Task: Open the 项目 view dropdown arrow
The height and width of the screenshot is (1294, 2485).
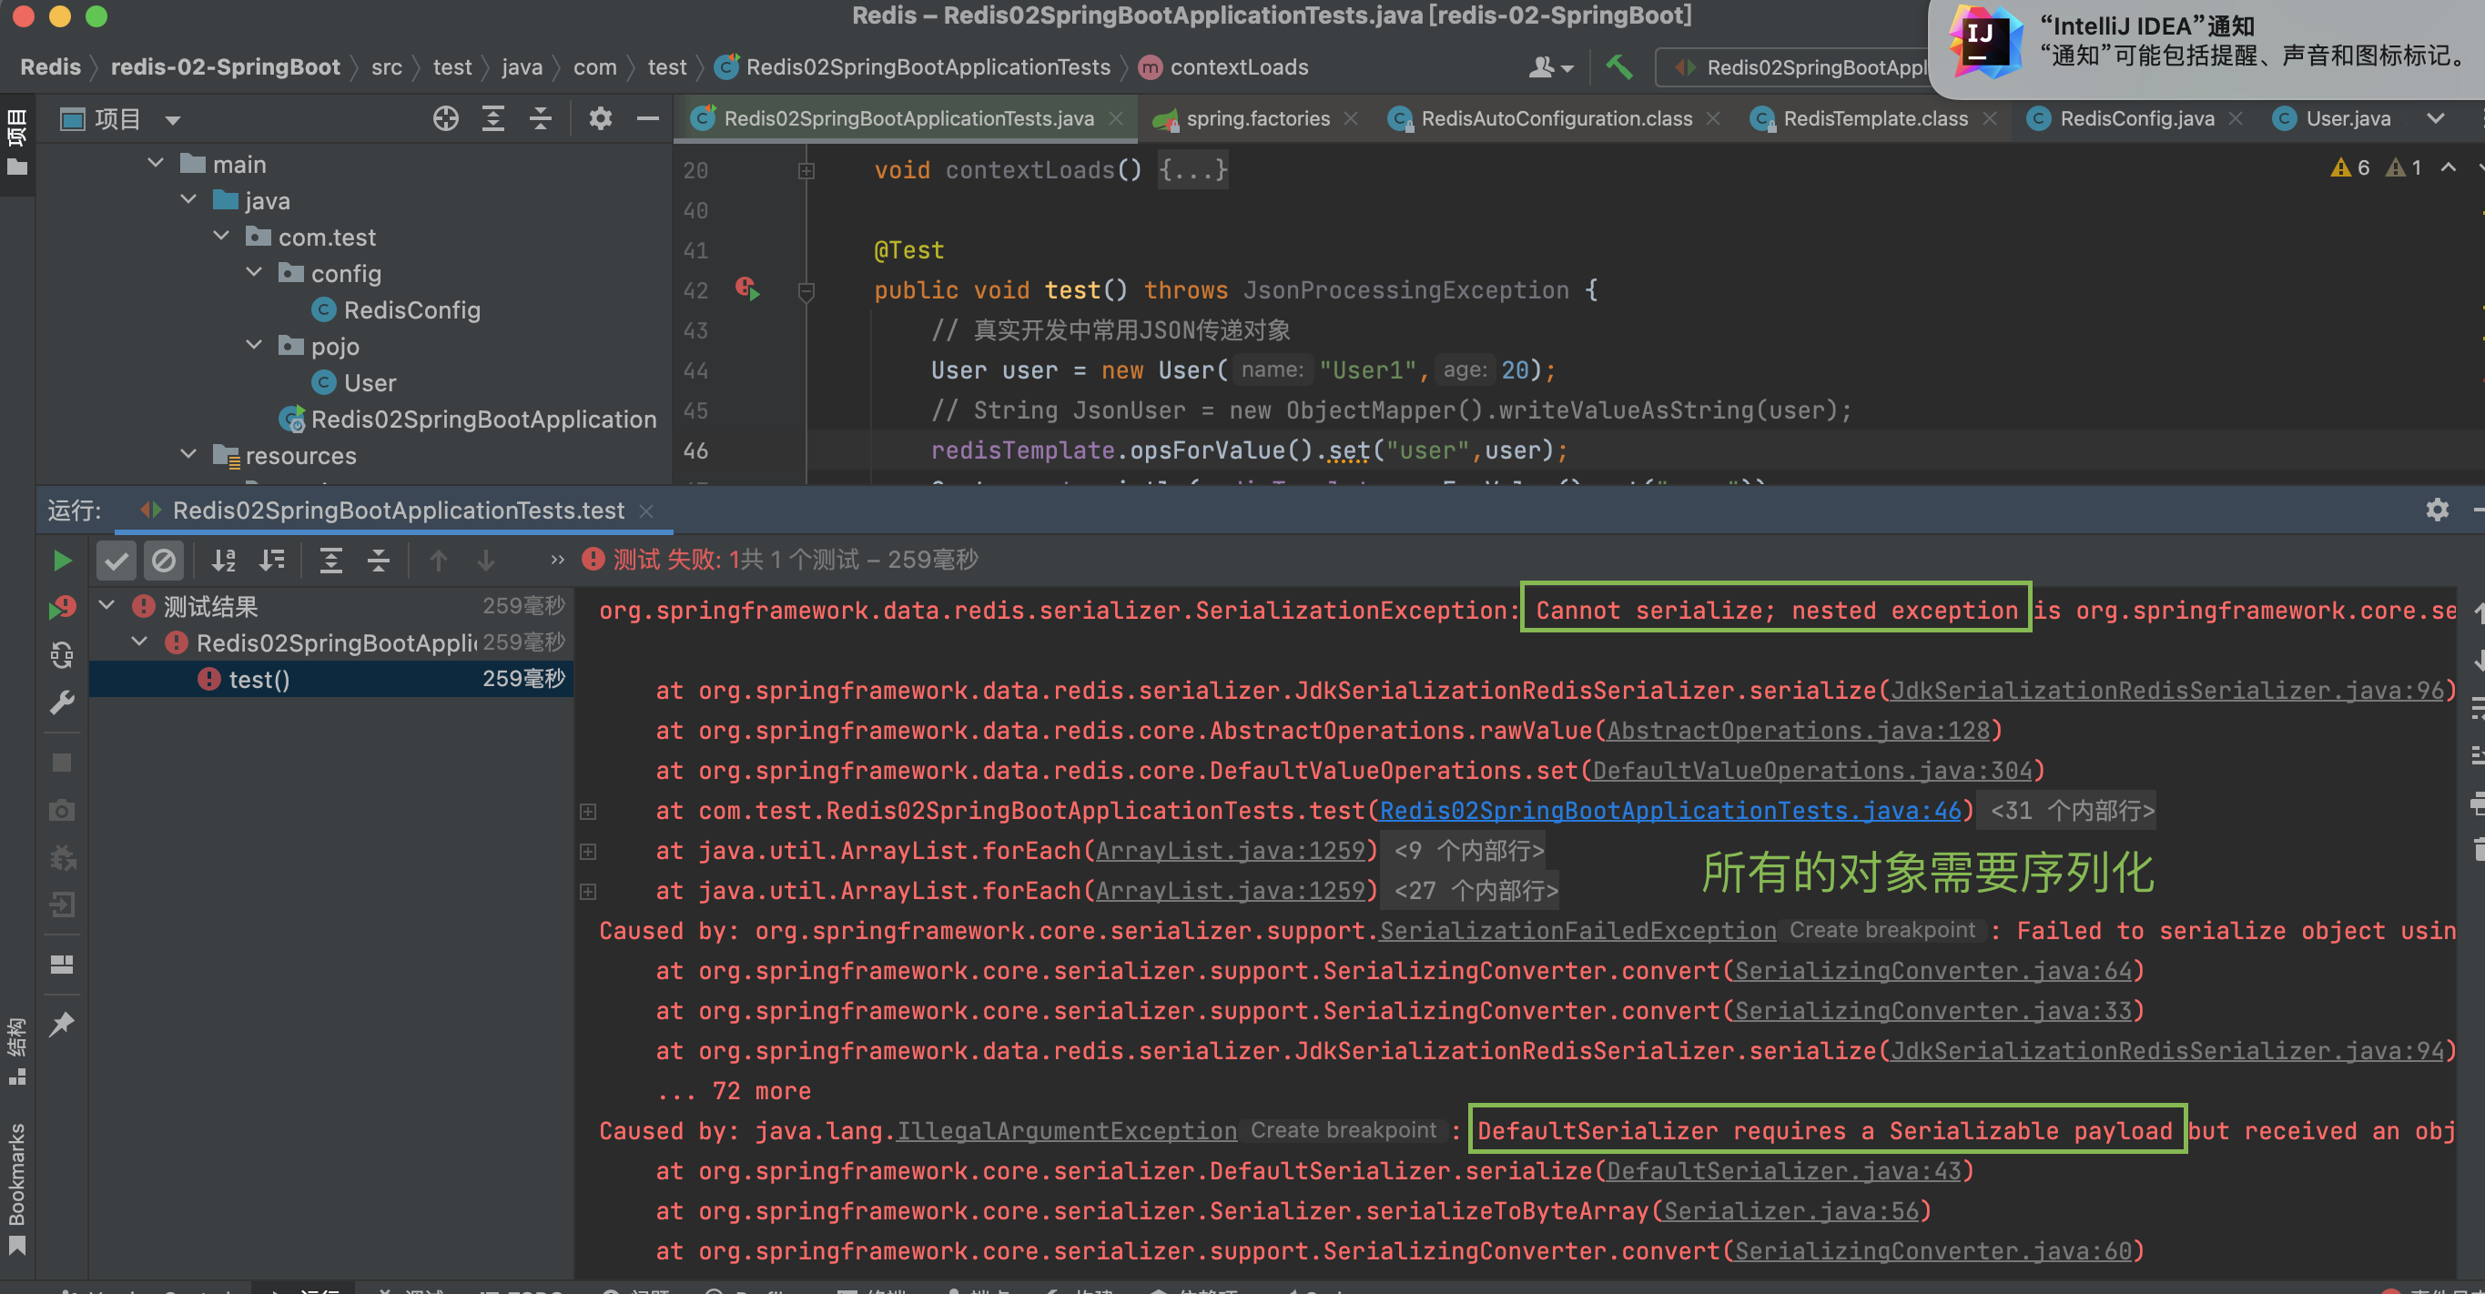Action: pyautogui.click(x=173, y=119)
